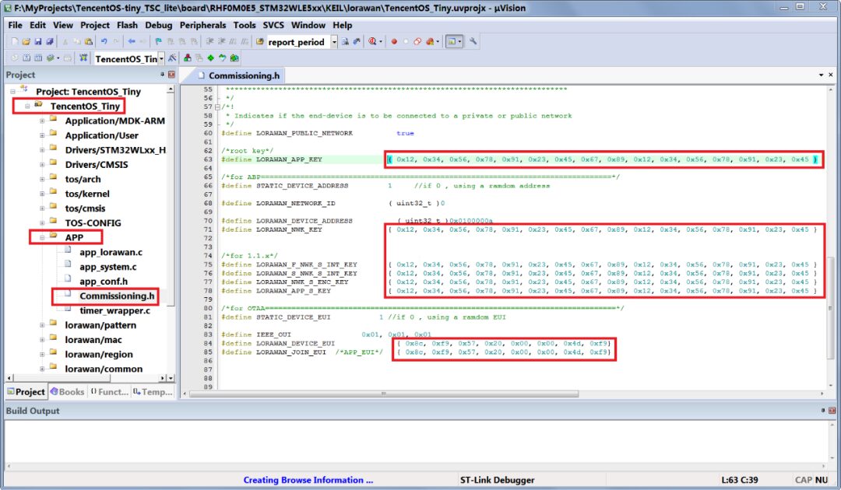Expand the lorawan/mac group
Screen dimensions: 841x490
pyautogui.click(x=42, y=340)
